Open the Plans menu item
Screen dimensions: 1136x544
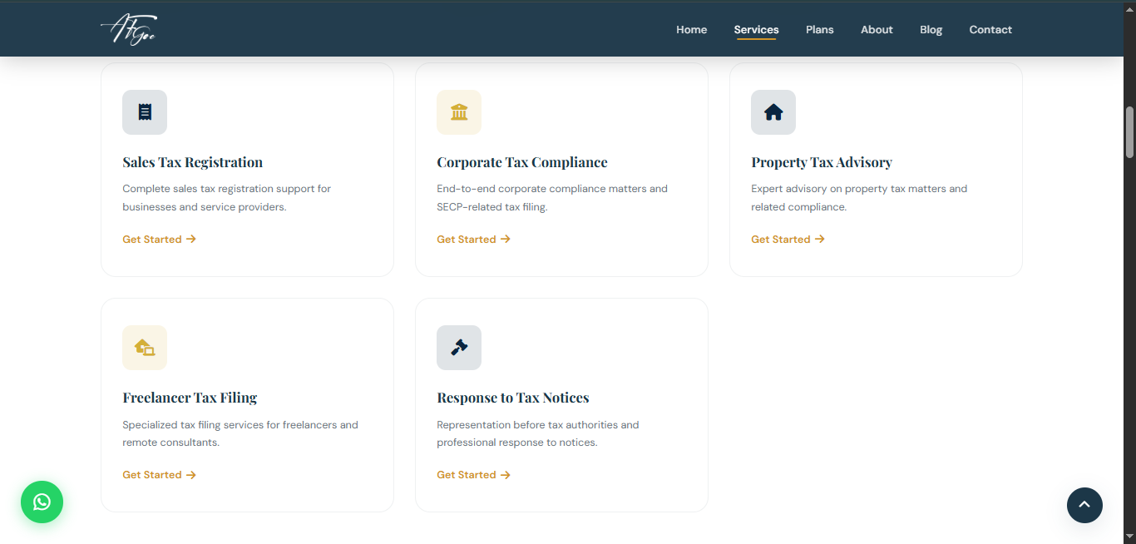coord(820,30)
